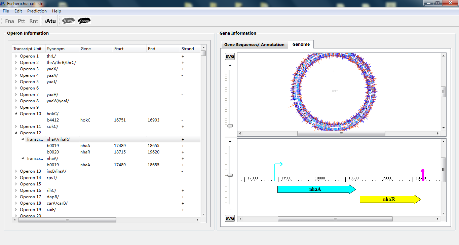Click the circular genome zoom slider handle

[x=230, y=126]
